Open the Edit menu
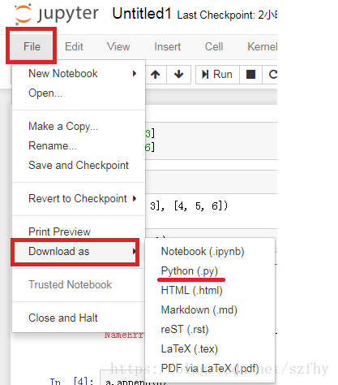This screenshot has width=338, height=385. tap(74, 46)
